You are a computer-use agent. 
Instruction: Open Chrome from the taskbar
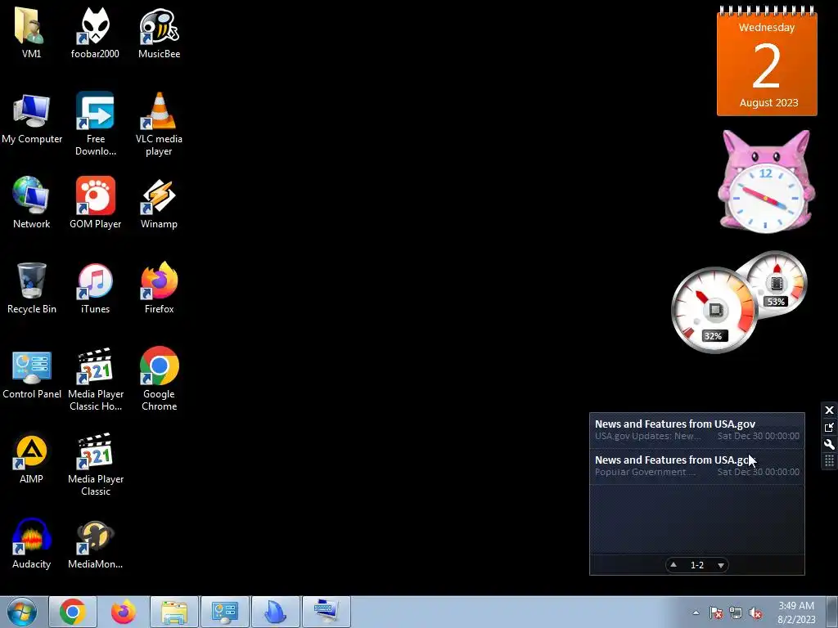coord(73,612)
